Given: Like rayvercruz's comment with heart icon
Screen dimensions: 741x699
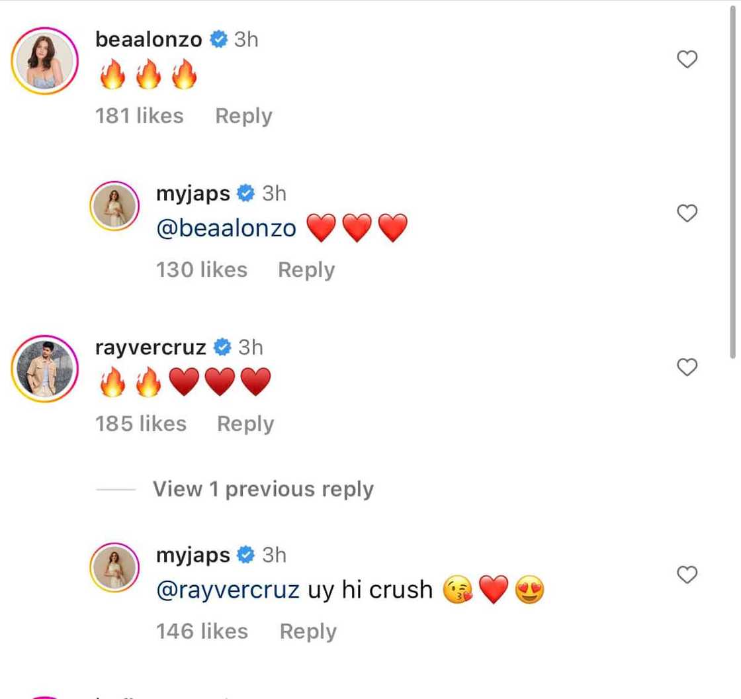Looking at the screenshot, I should (x=687, y=367).
